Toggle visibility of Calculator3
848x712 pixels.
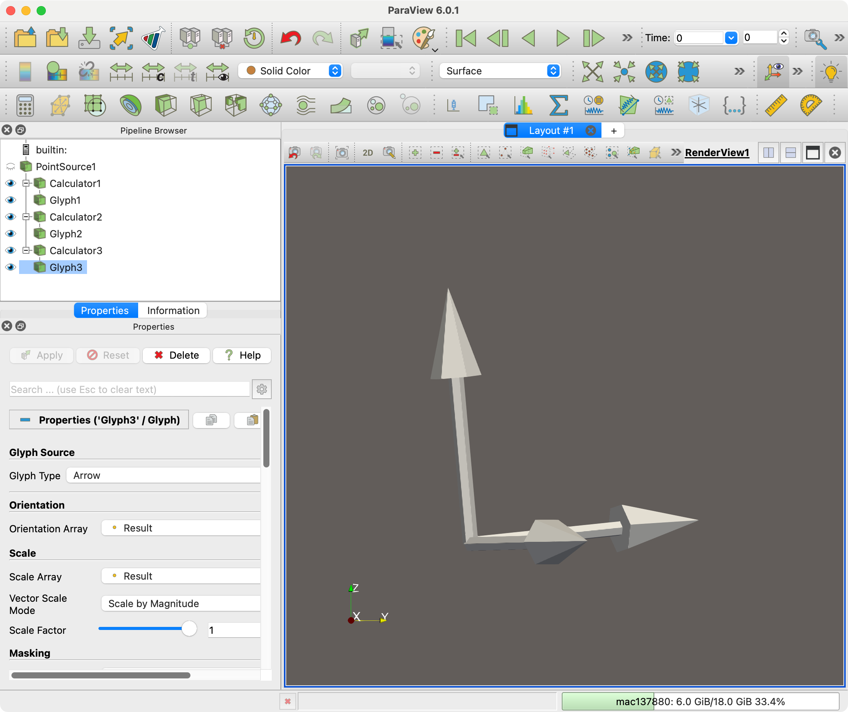[x=11, y=251]
